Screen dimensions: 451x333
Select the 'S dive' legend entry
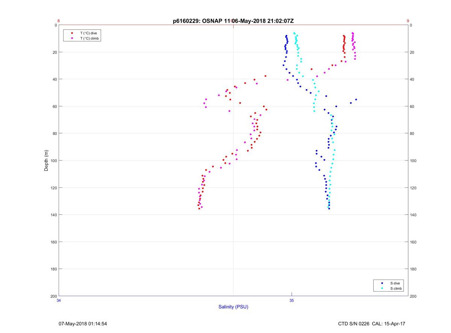point(395,283)
